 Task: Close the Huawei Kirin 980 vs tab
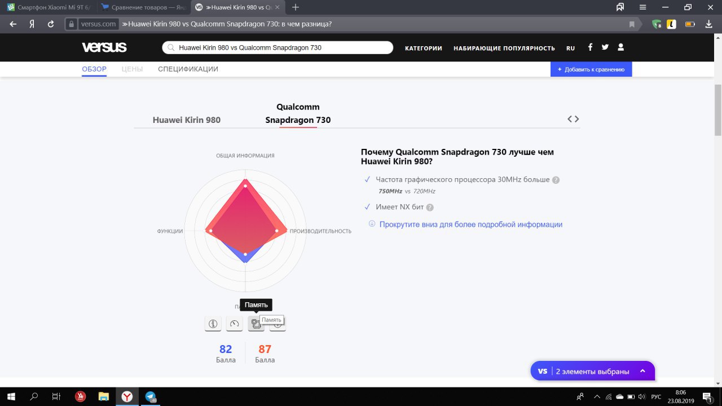[x=277, y=7]
